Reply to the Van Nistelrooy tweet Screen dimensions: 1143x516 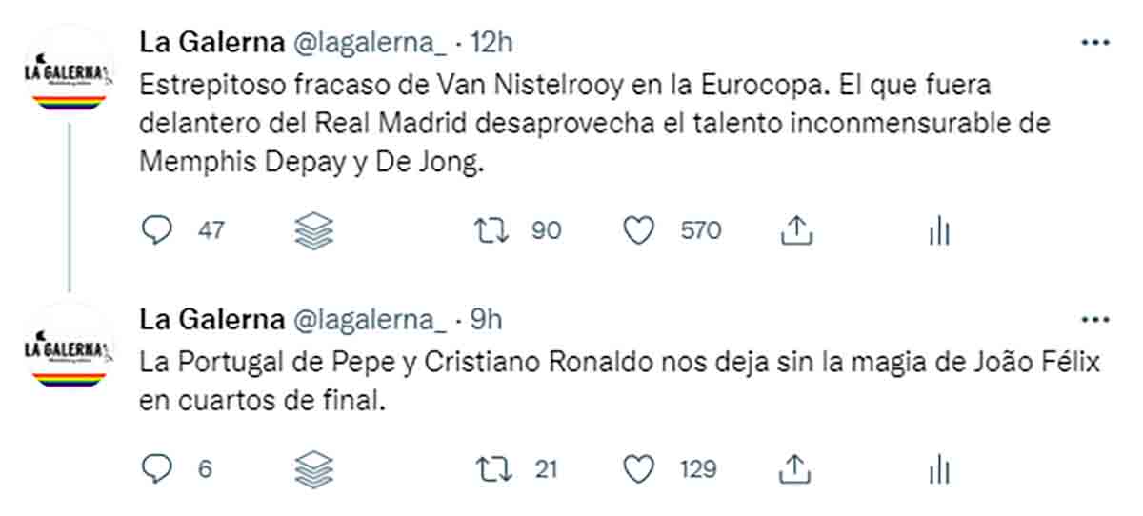pyautogui.click(x=155, y=230)
